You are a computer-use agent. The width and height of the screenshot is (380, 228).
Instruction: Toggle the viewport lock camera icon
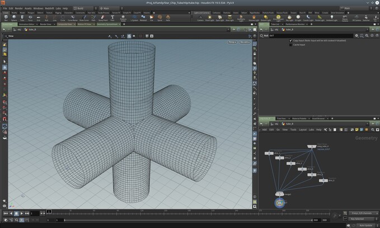(x=255, y=54)
